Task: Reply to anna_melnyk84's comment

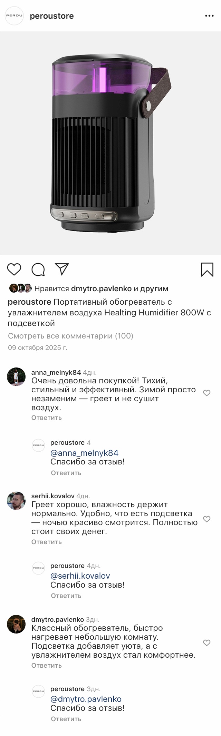Action: [46, 418]
